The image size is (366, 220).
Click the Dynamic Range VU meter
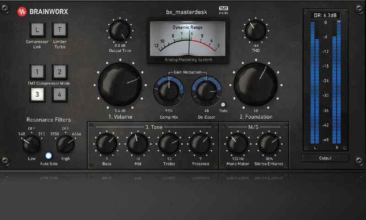(x=188, y=41)
